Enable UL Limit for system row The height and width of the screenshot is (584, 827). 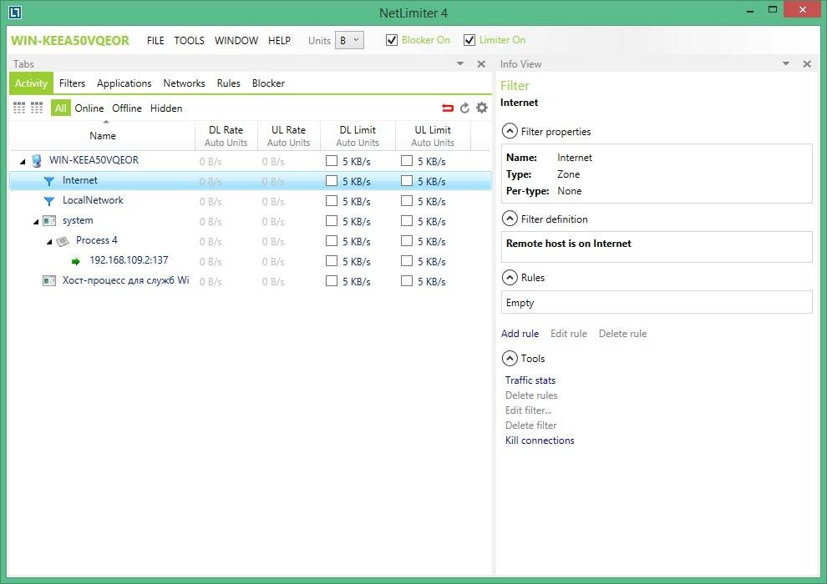pos(407,220)
